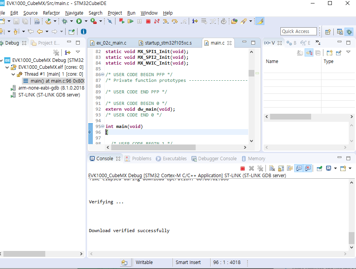Switch to the Debug perspective icon
The width and height of the screenshot is (356, 269).
click(349, 32)
